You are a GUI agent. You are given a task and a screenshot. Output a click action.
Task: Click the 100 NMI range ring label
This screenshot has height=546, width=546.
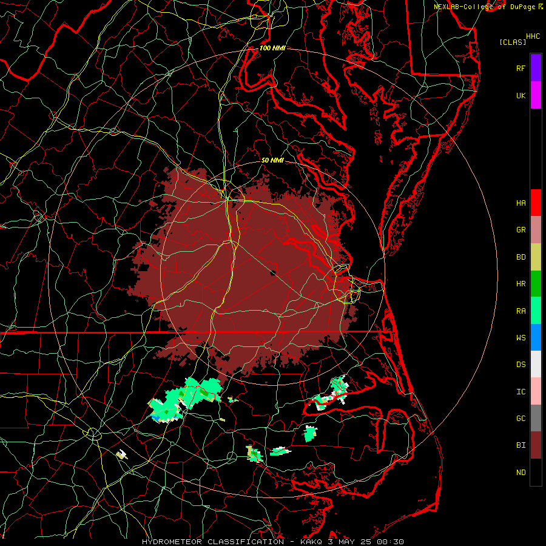pyautogui.click(x=272, y=48)
